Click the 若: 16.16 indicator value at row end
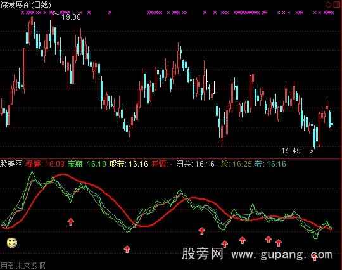Image resolution: width=342 pixels, height=270 pixels. (270, 164)
